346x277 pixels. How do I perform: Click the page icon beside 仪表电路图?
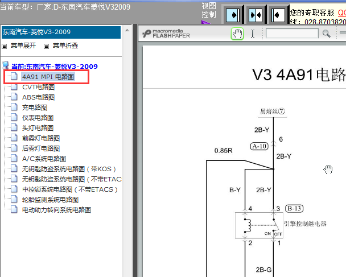point(14,117)
